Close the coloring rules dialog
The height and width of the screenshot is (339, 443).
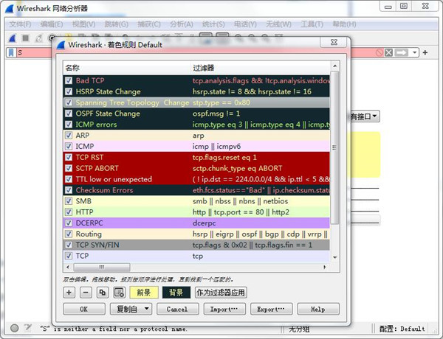(334, 42)
